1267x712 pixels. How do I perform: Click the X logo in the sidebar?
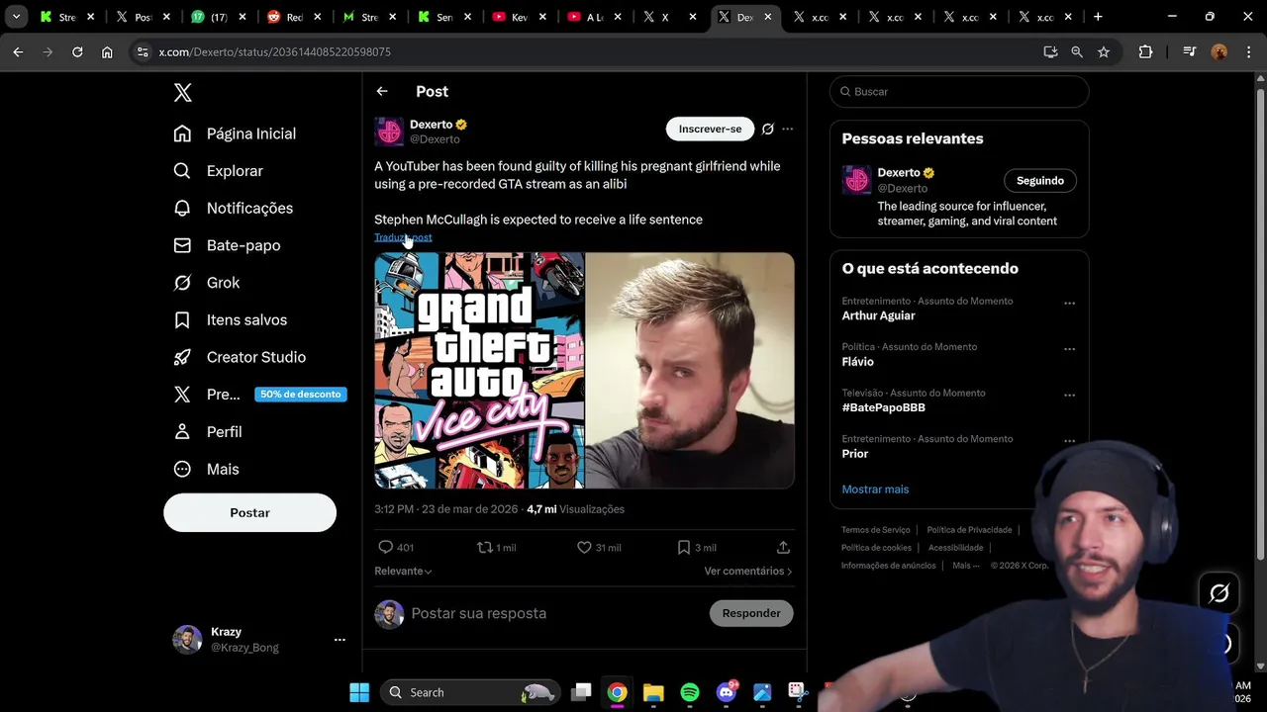coord(182,93)
